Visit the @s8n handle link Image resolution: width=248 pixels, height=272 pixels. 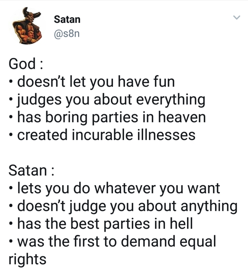(67, 34)
